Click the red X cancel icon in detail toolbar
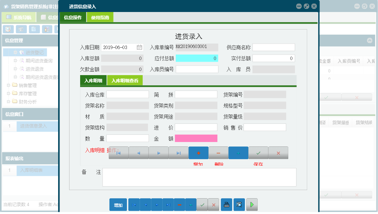The width and height of the screenshot is (378, 214). pos(278,153)
